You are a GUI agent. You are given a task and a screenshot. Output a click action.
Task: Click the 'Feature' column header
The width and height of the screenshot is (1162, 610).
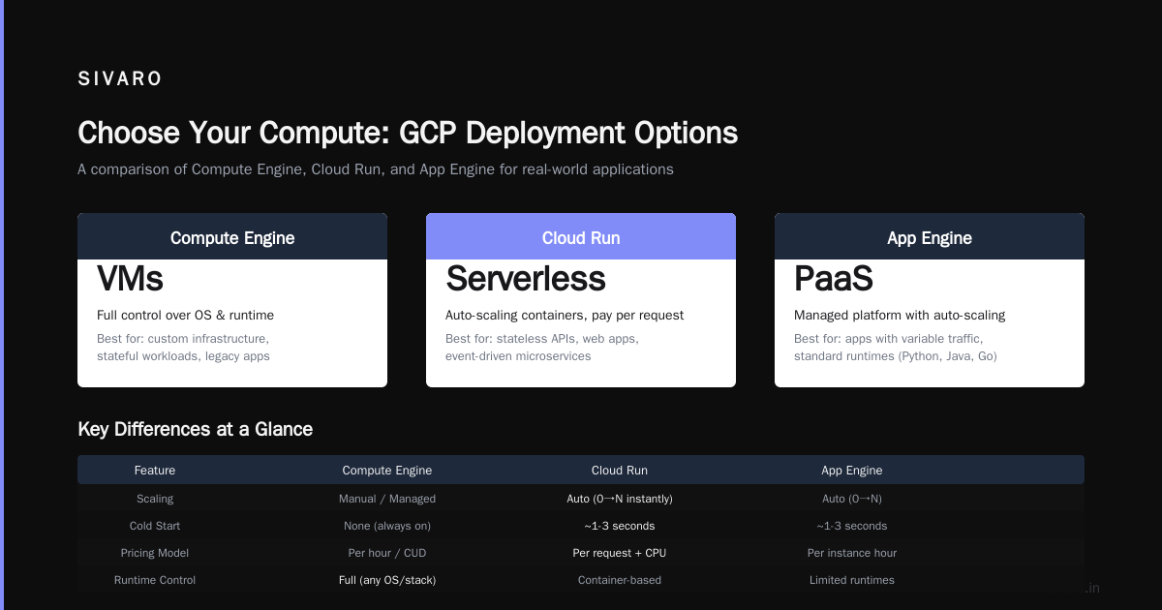tap(155, 470)
